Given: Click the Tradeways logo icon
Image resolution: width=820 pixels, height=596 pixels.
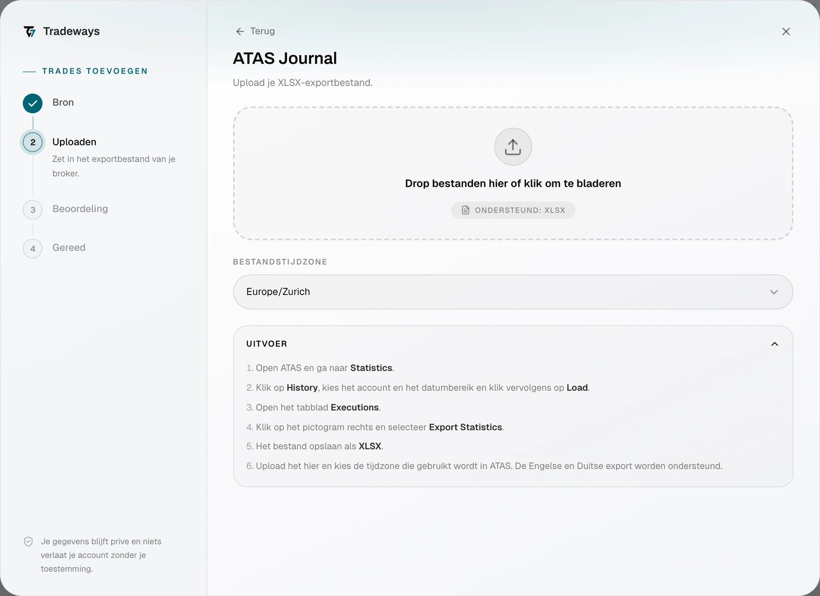Looking at the screenshot, I should [x=29, y=32].
